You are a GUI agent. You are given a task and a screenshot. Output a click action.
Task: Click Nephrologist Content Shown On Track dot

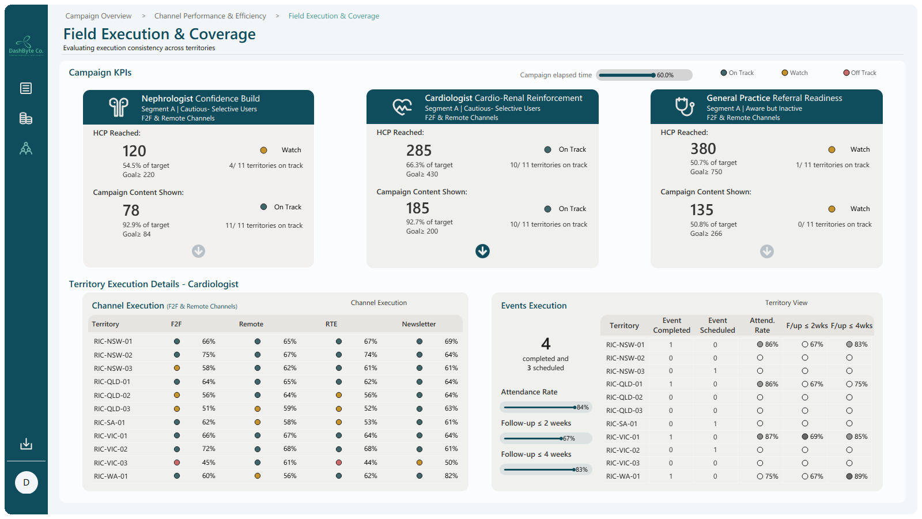pos(263,207)
